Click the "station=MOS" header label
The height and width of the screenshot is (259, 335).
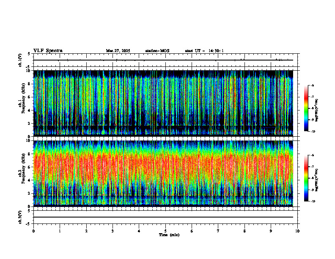(157, 51)
